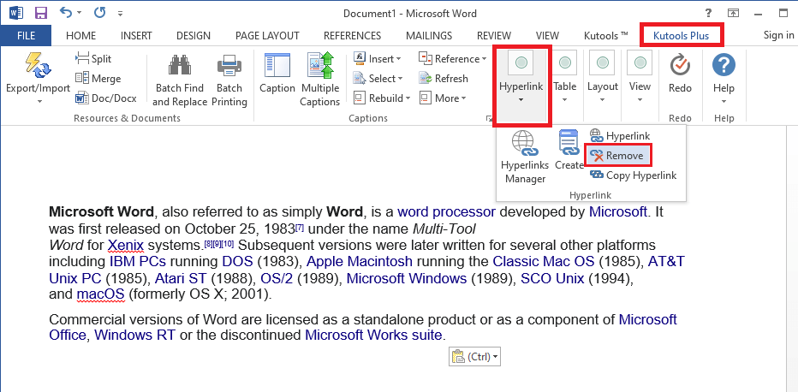This screenshot has height=392, width=798.
Task: Click Remove hyperlinks option
Action: coord(618,156)
